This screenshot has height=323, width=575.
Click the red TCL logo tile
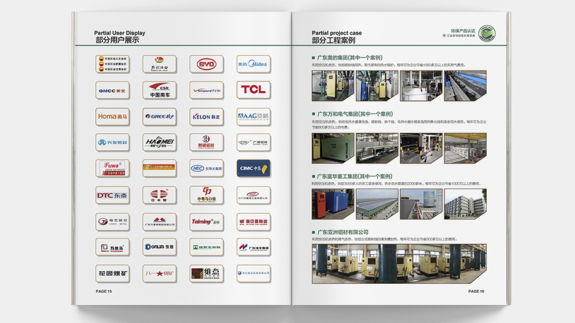(x=253, y=90)
